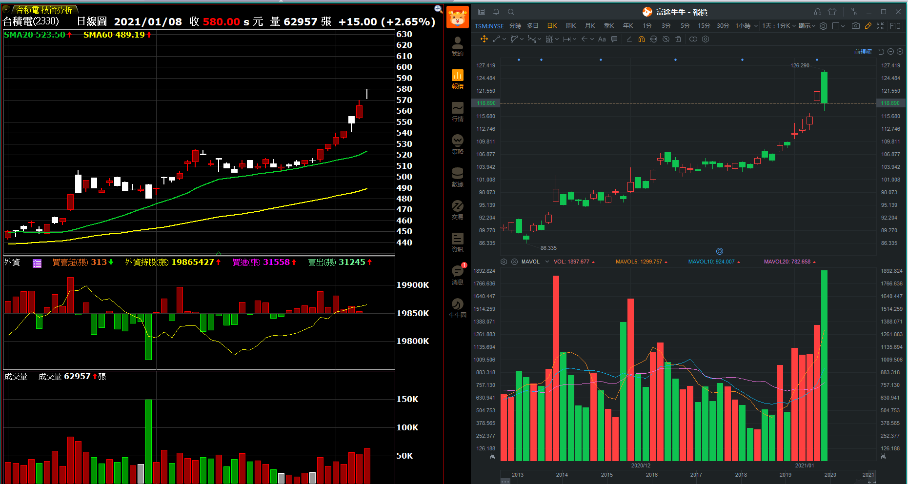
Task: Select the measurement range drawing tool
Action: tap(566, 39)
